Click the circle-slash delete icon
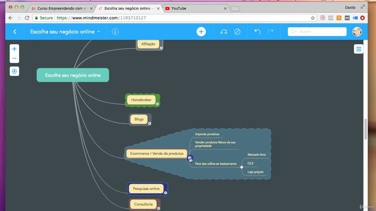The width and height of the screenshot is (376, 211). click(237, 32)
